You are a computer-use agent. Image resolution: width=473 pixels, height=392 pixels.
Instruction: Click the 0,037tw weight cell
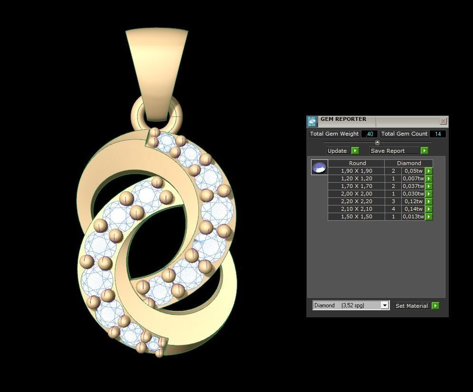click(x=413, y=186)
